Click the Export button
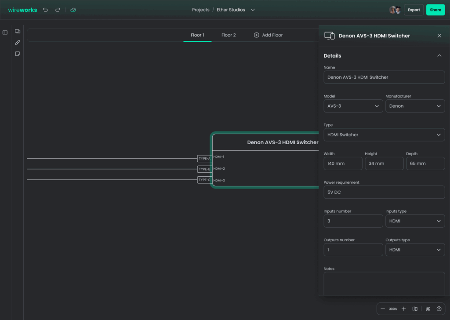Screen dimensions: 450x320 pyautogui.click(x=414, y=10)
